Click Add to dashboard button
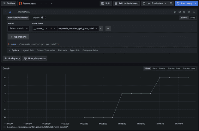The image size is (199, 131). pyautogui.click(x=126, y=3)
